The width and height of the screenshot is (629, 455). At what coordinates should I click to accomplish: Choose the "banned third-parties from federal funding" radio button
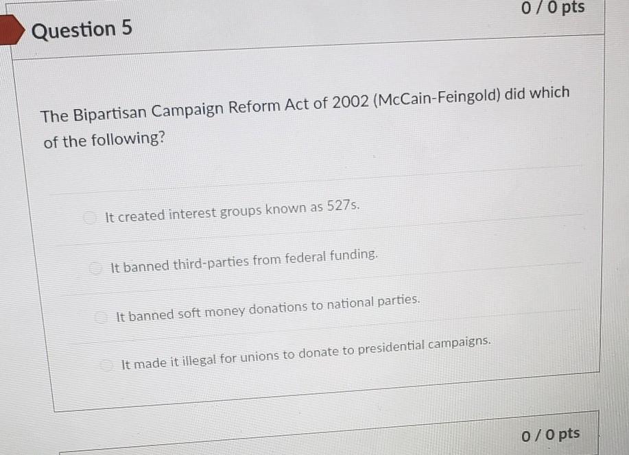(x=97, y=268)
